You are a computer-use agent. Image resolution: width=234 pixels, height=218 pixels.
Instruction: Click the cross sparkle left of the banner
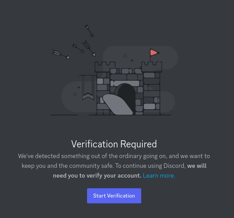click(x=75, y=94)
